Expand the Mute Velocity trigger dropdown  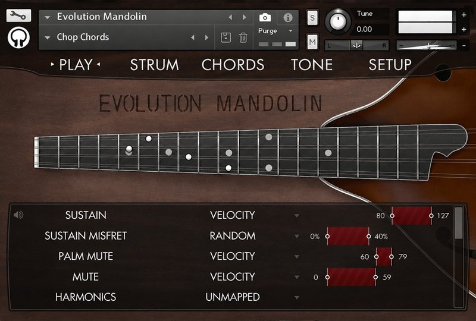[296, 277]
